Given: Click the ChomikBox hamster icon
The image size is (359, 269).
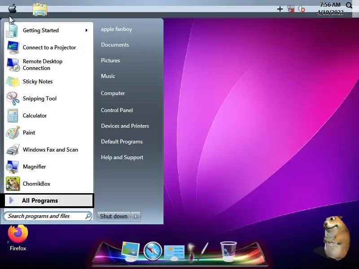Looking at the screenshot, I should tap(13, 184).
